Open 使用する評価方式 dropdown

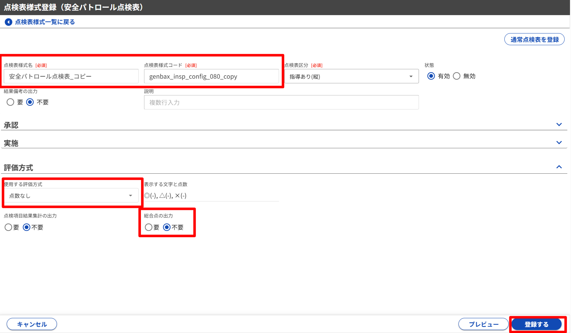tap(71, 195)
